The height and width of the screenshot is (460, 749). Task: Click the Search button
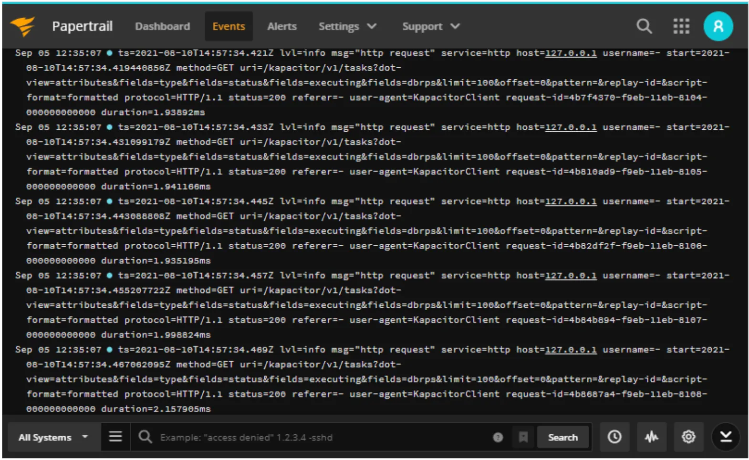pyautogui.click(x=563, y=437)
